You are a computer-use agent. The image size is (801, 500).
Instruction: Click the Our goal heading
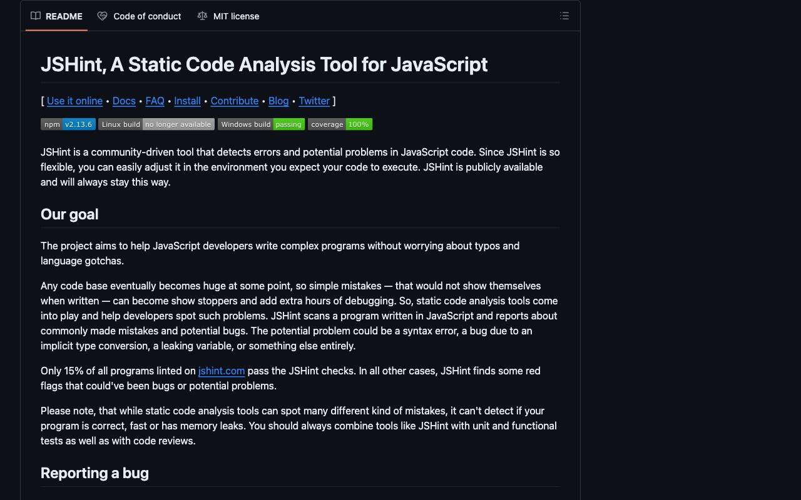coord(69,214)
